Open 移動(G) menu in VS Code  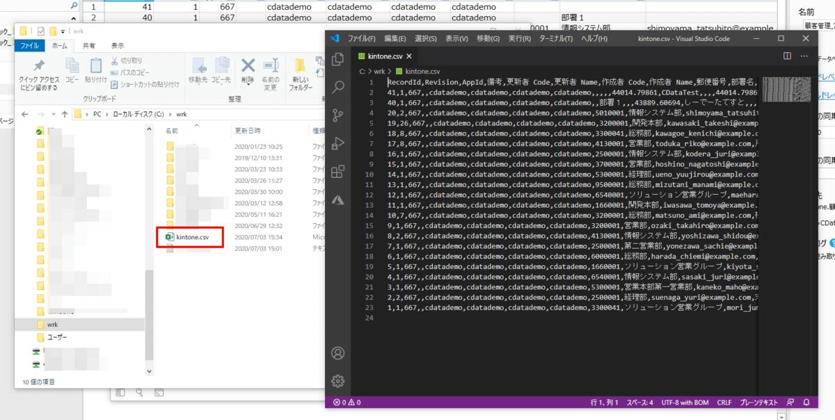click(x=488, y=38)
